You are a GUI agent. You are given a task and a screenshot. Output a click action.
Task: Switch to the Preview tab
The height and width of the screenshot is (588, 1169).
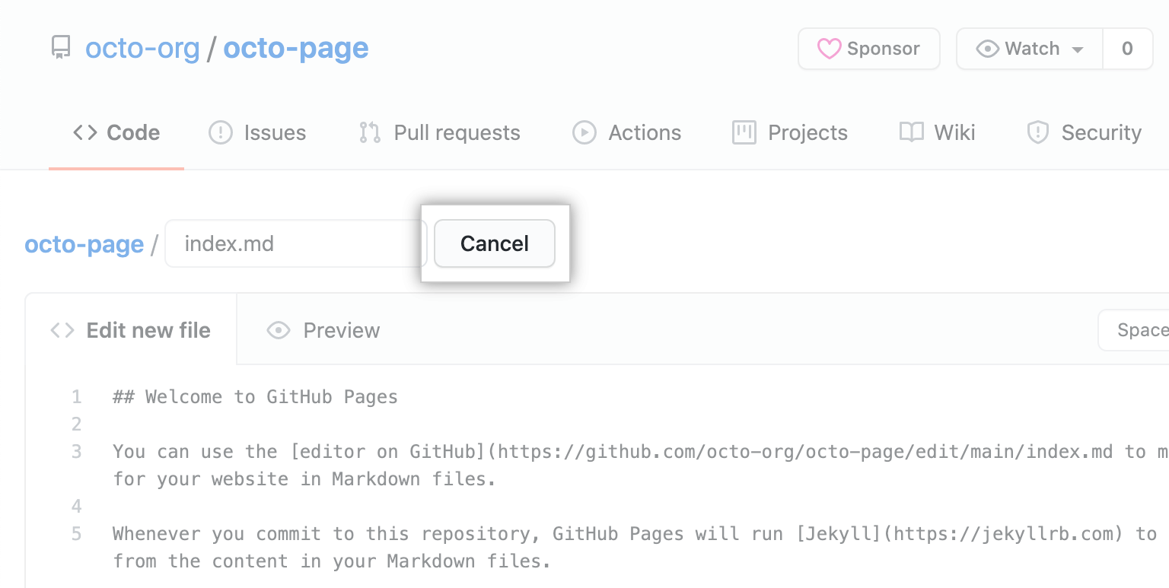(x=341, y=329)
